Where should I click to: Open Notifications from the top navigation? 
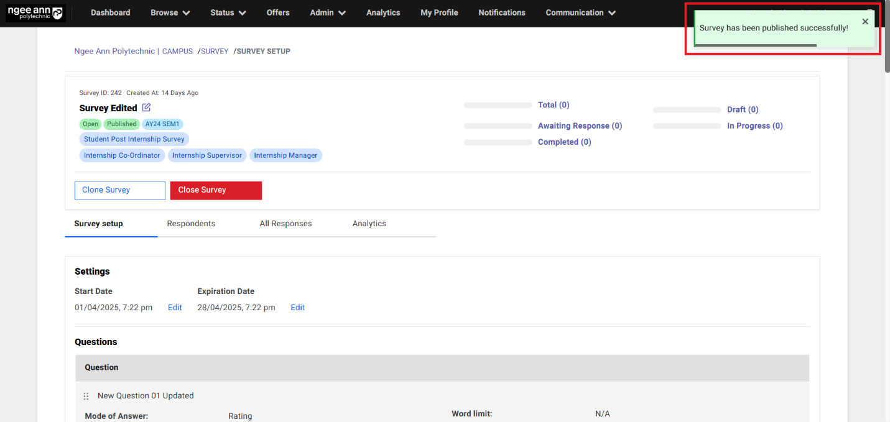pyautogui.click(x=501, y=12)
